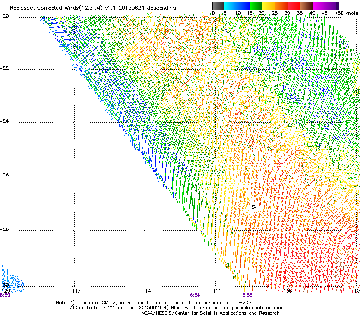This screenshot has height=316, width=360.
Task: Select the -22 latitude axis label
Action: (x=4, y=68)
